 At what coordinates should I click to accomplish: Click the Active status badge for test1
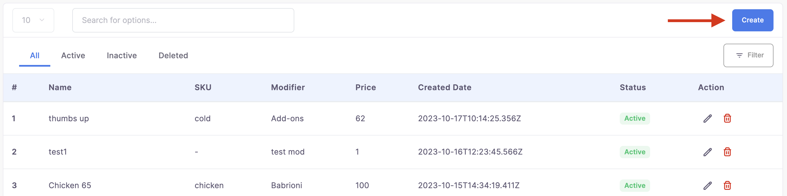point(635,152)
